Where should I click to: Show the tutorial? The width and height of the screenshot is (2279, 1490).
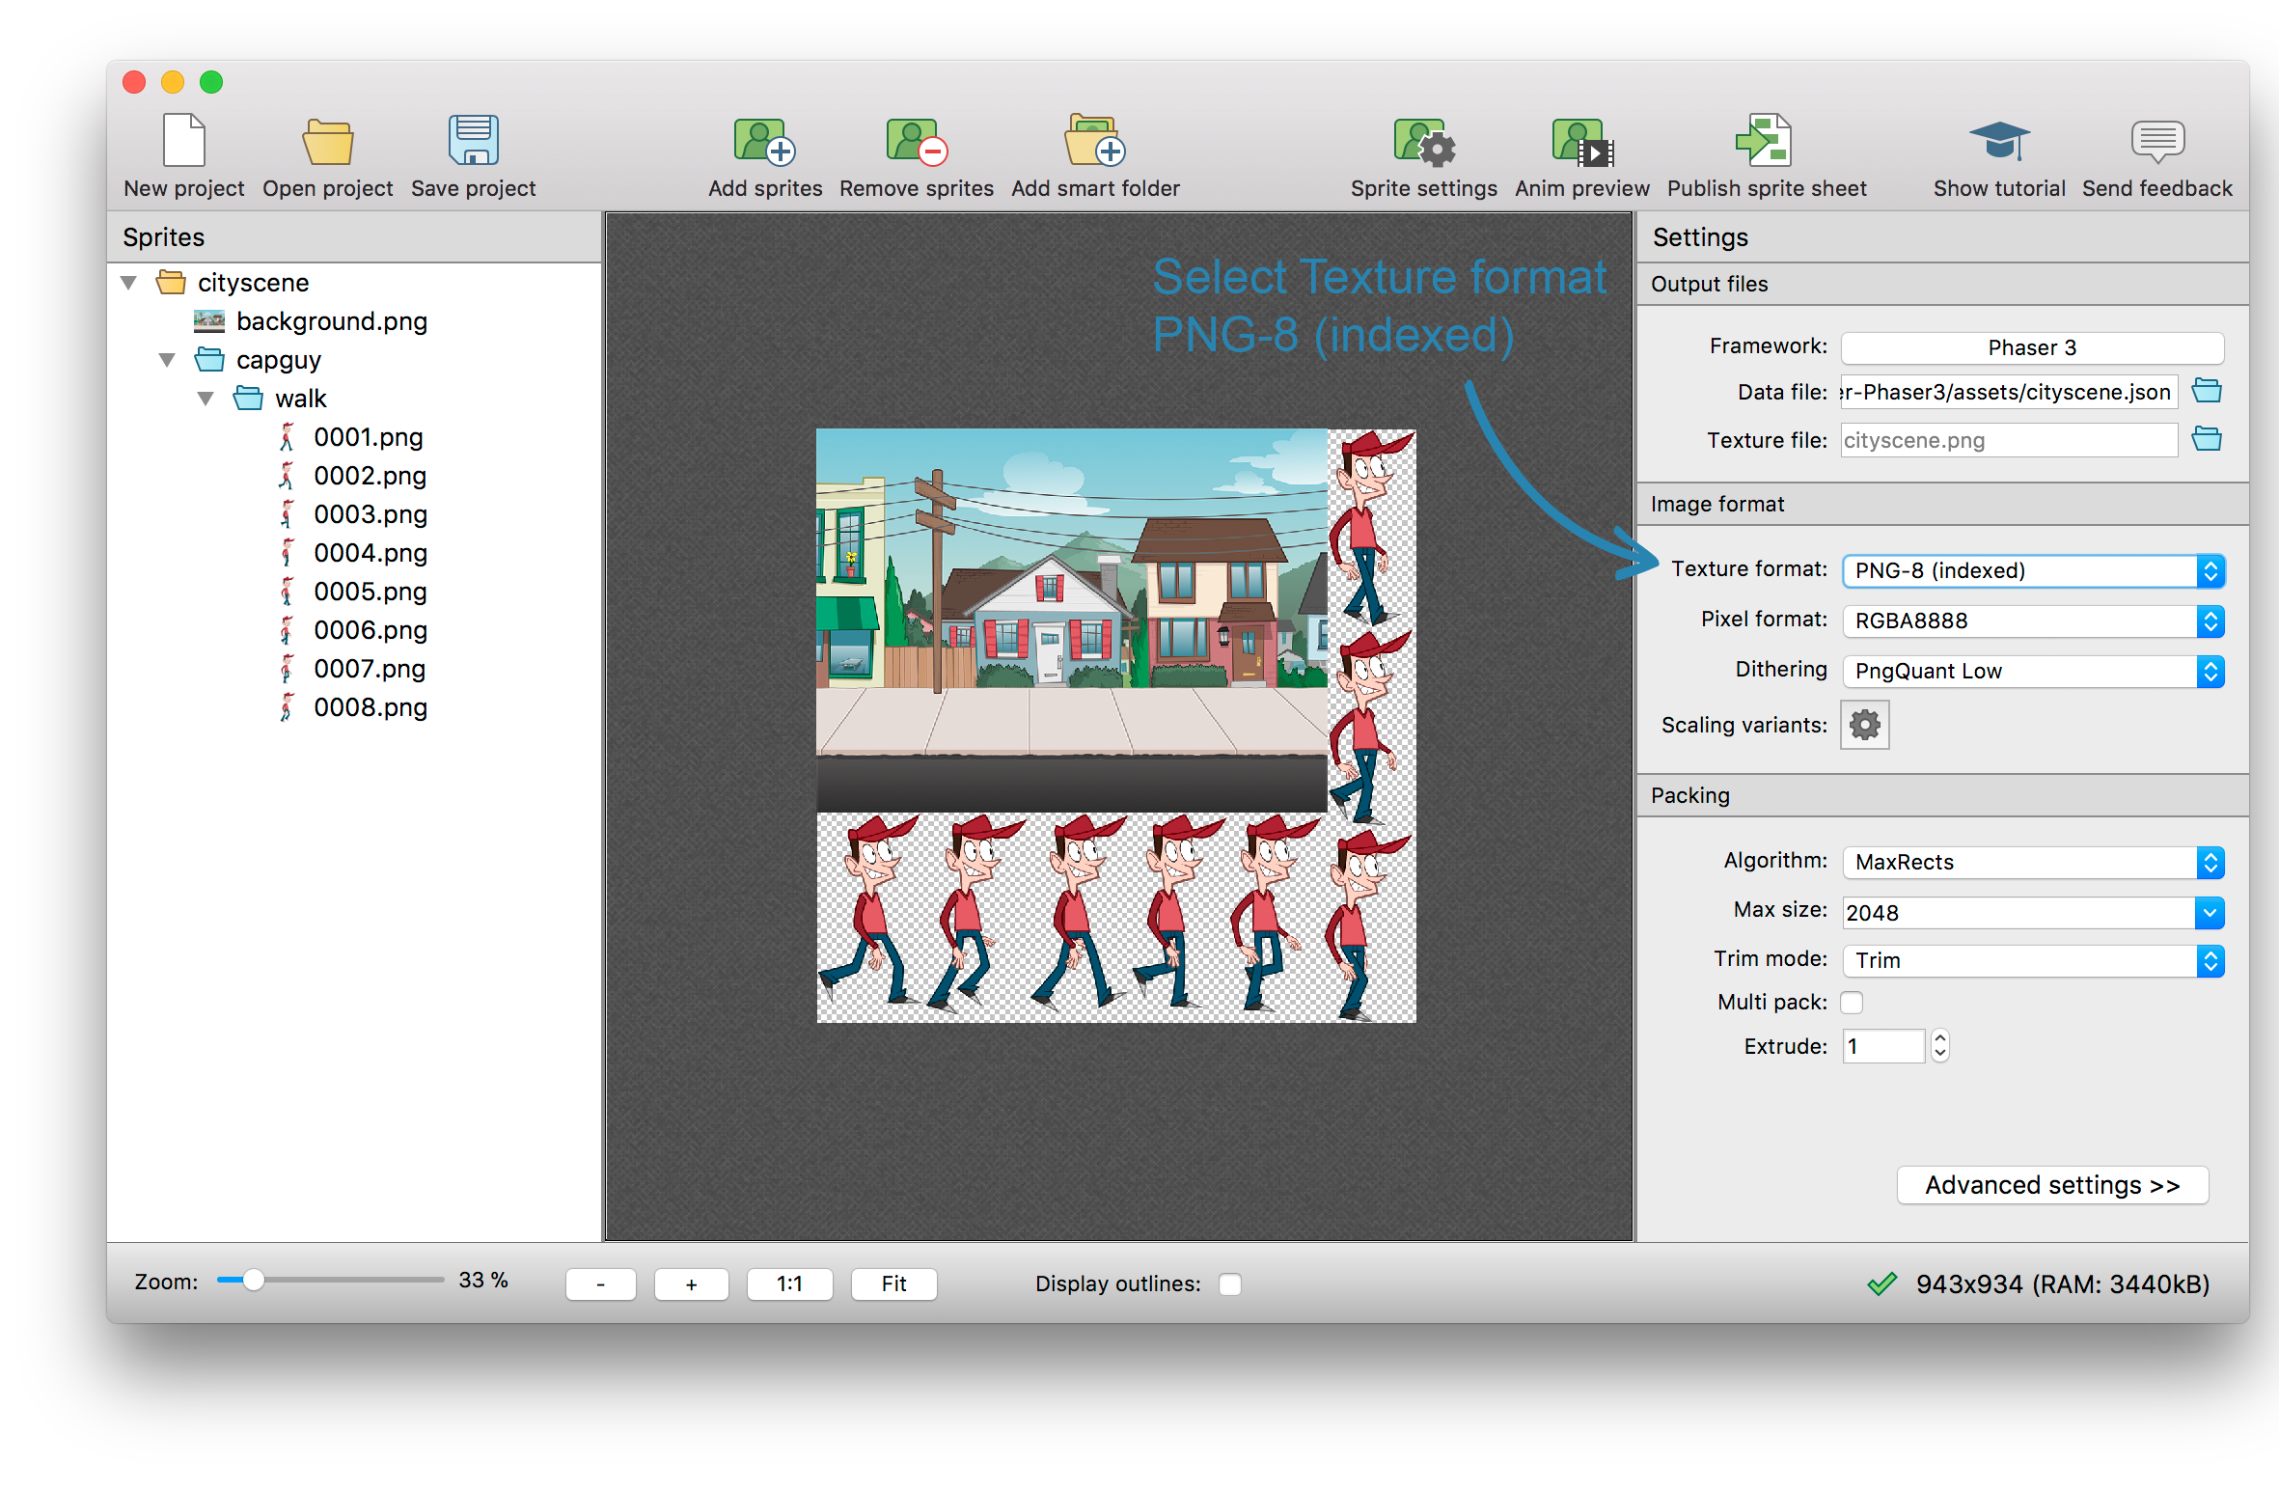[x=1998, y=152]
